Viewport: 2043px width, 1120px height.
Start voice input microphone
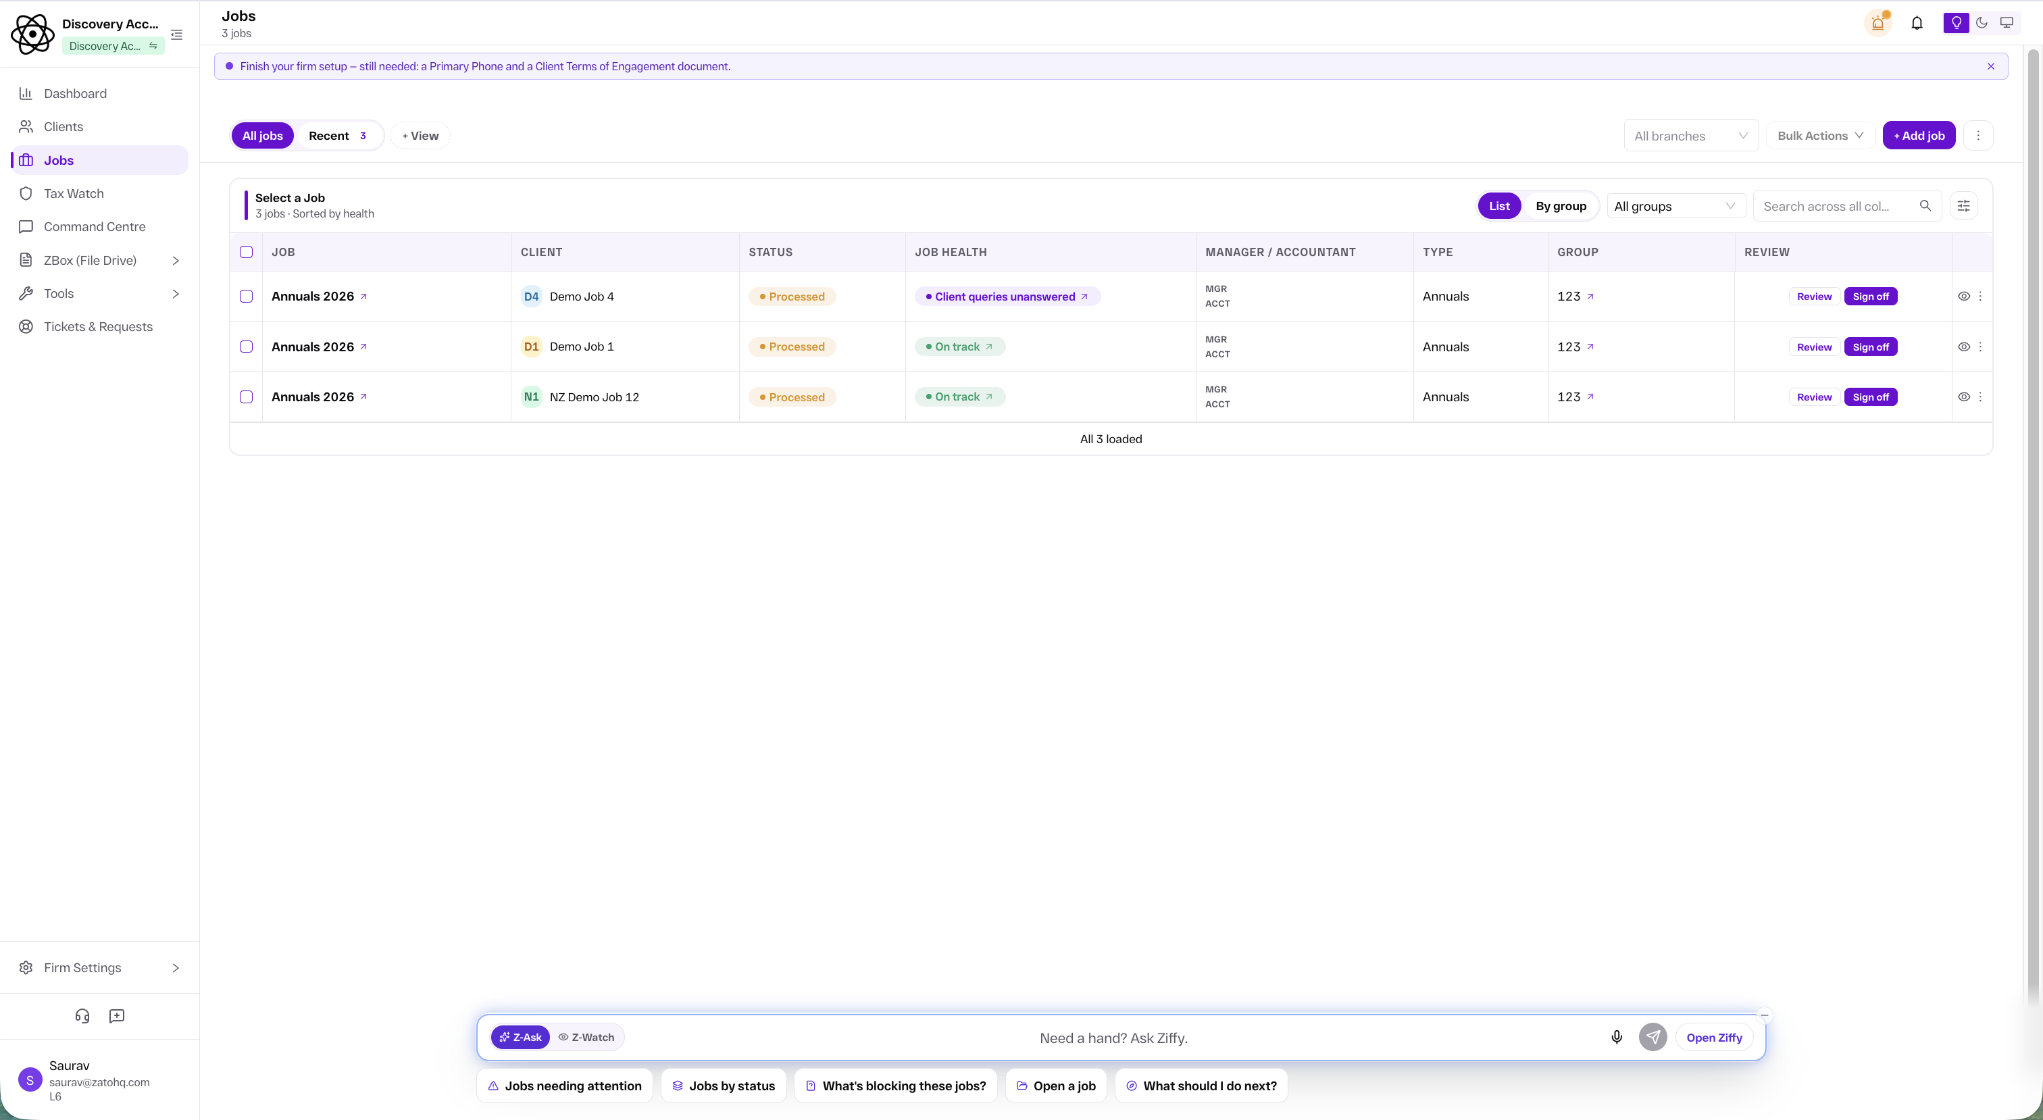point(1616,1038)
